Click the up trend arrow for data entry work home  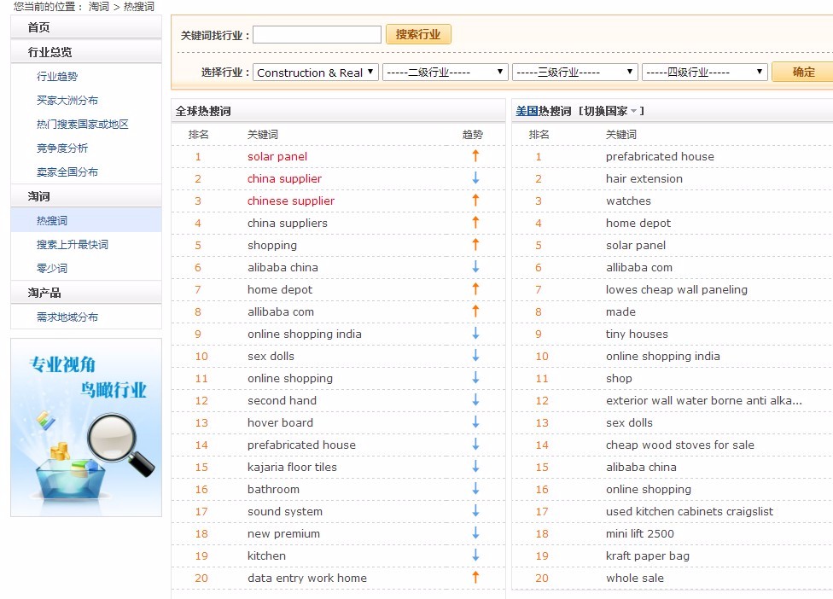tap(475, 578)
